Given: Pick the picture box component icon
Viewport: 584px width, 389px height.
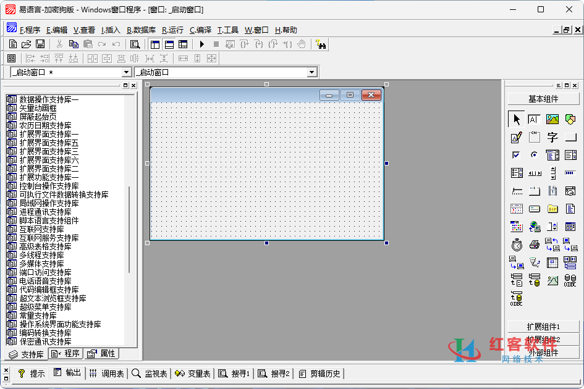Looking at the screenshot, I should [x=552, y=119].
